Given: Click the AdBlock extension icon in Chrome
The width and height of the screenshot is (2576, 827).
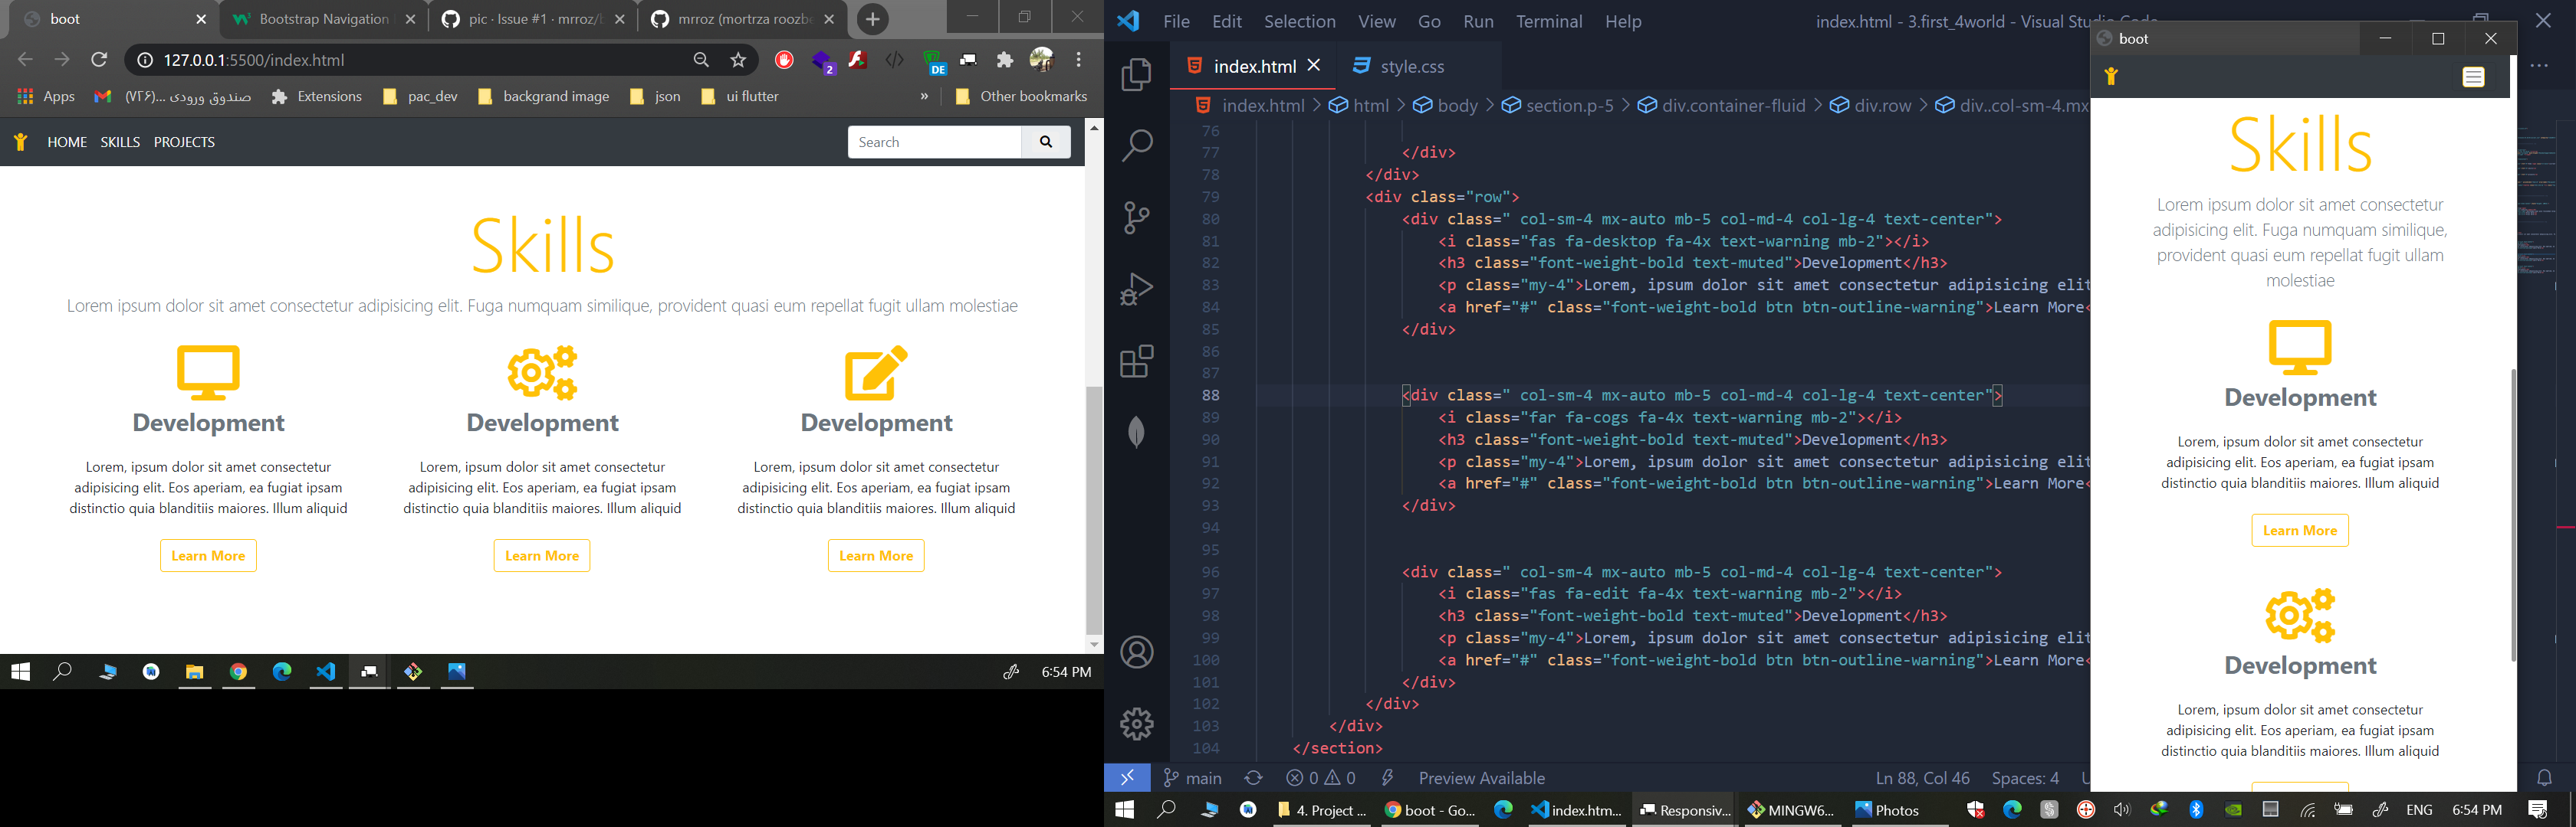Looking at the screenshot, I should point(783,59).
